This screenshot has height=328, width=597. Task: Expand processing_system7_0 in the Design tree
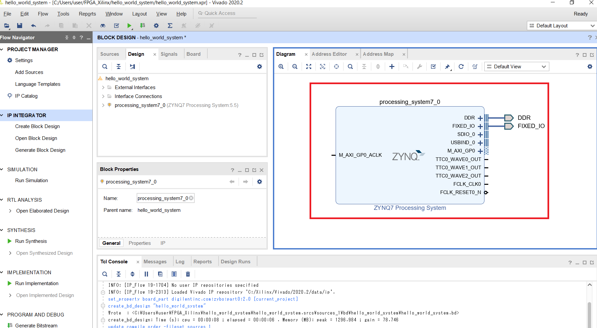click(103, 105)
